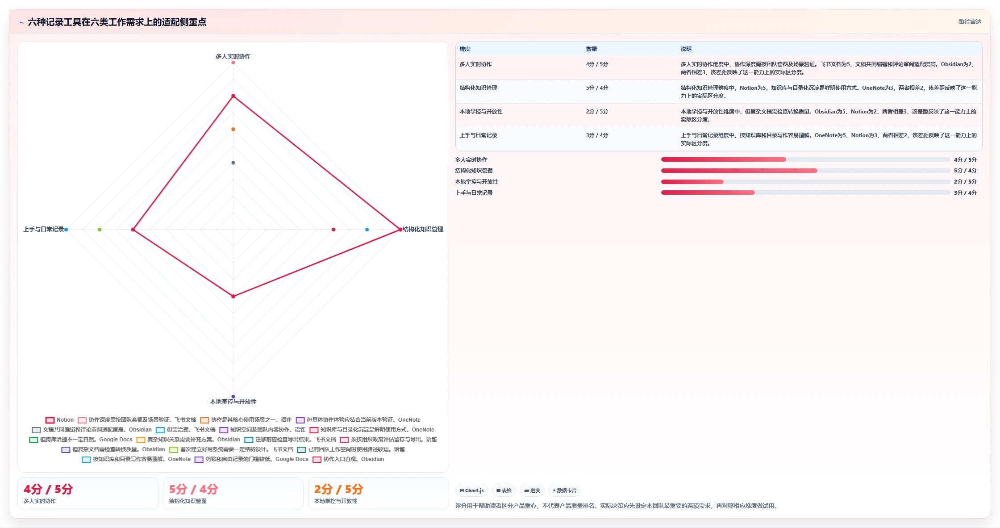The height and width of the screenshot is (528, 1000).
Task: Click the 本地掌控与开放性 progress bar
Action: (x=805, y=182)
